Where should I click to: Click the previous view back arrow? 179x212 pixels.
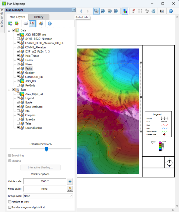(x=81, y=11)
